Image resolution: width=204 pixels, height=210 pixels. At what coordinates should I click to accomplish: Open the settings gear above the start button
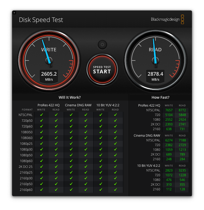pyautogui.click(x=102, y=45)
